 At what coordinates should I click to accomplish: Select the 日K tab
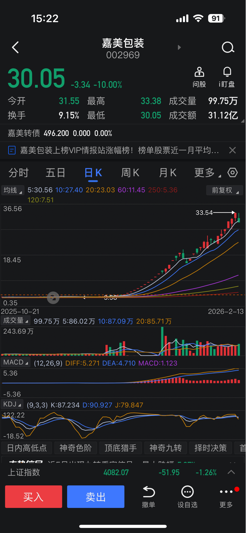pyautogui.click(x=93, y=173)
